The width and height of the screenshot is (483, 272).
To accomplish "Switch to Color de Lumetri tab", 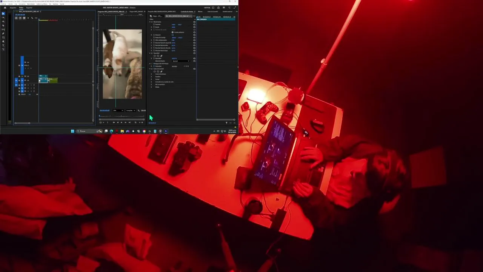I will (213, 11).
